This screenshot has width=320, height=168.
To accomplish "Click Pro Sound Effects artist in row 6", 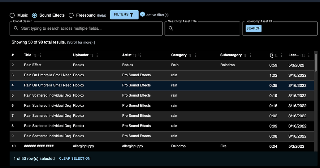I will (x=136, y=106).
